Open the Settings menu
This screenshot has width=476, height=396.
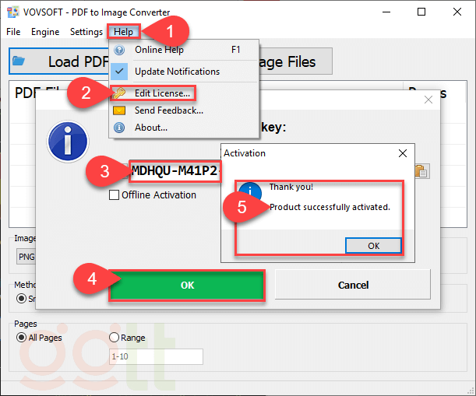[86, 32]
